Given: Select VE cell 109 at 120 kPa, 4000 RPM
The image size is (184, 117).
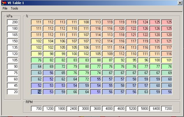Looking at the screenshot, I should click(x=108, y=54).
